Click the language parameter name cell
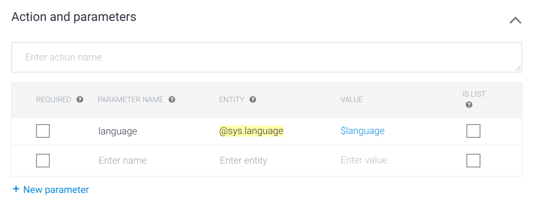The width and height of the screenshot is (540, 205). (x=118, y=131)
